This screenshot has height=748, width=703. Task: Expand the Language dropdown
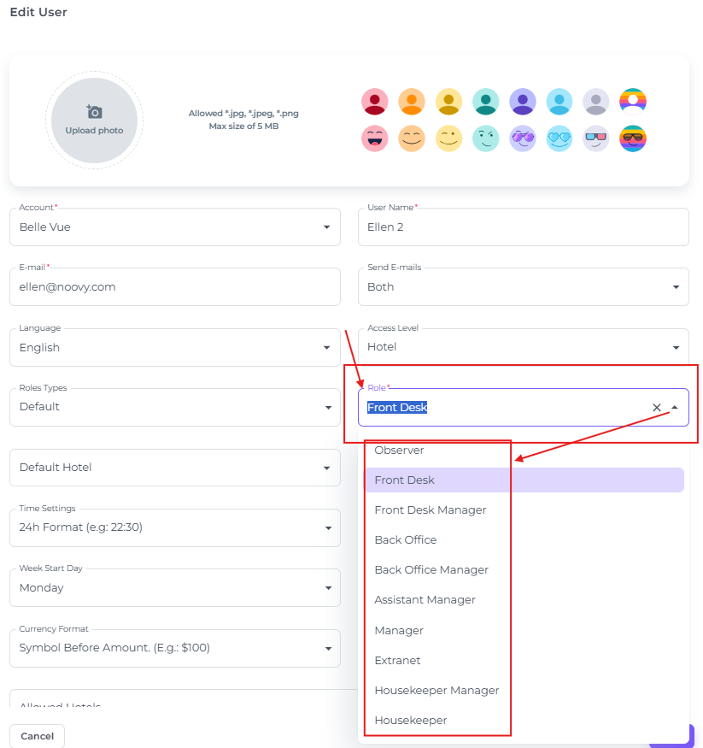[327, 347]
